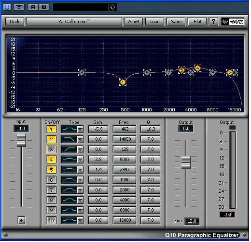The height and width of the screenshot is (242, 251).
Task: Click band 10 bell filter type icon
Action: [70, 220]
